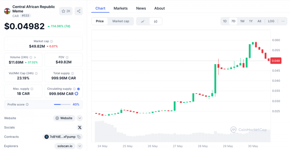290x151 pixels.
Task: Click the share icon next to watchlist
Action: (79, 11)
